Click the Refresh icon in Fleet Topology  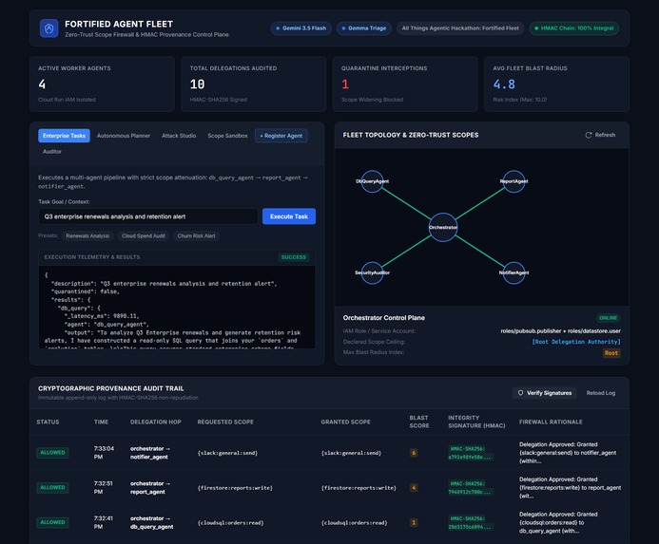589,135
